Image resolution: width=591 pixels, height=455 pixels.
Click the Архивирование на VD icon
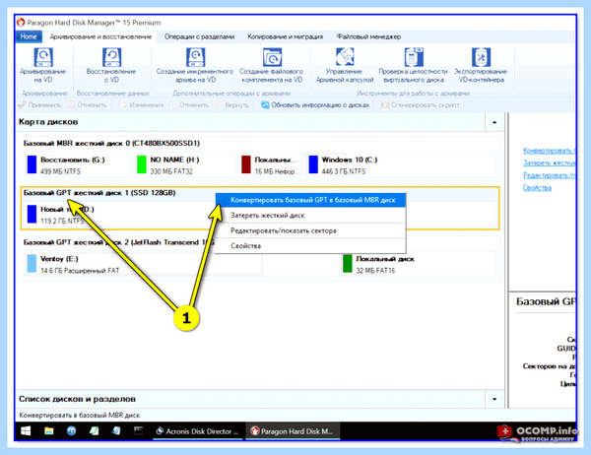tap(43, 57)
